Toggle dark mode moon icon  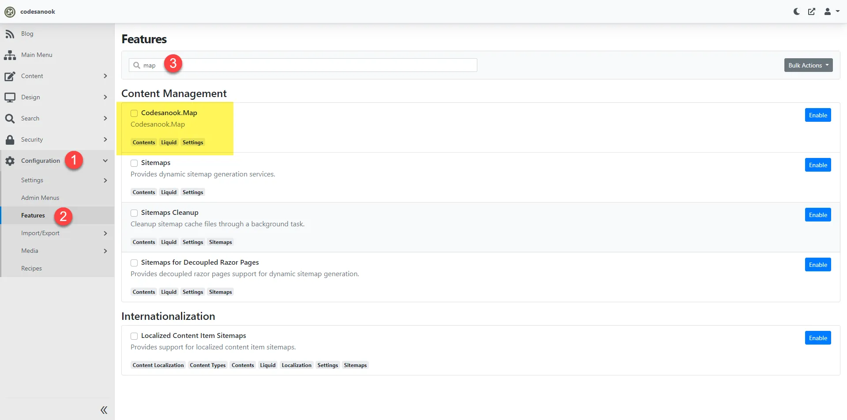pyautogui.click(x=797, y=12)
